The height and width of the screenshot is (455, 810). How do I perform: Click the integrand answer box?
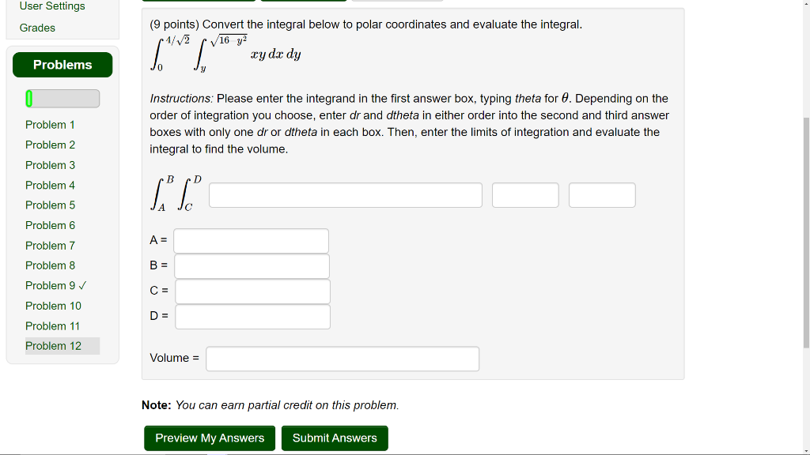(x=345, y=194)
